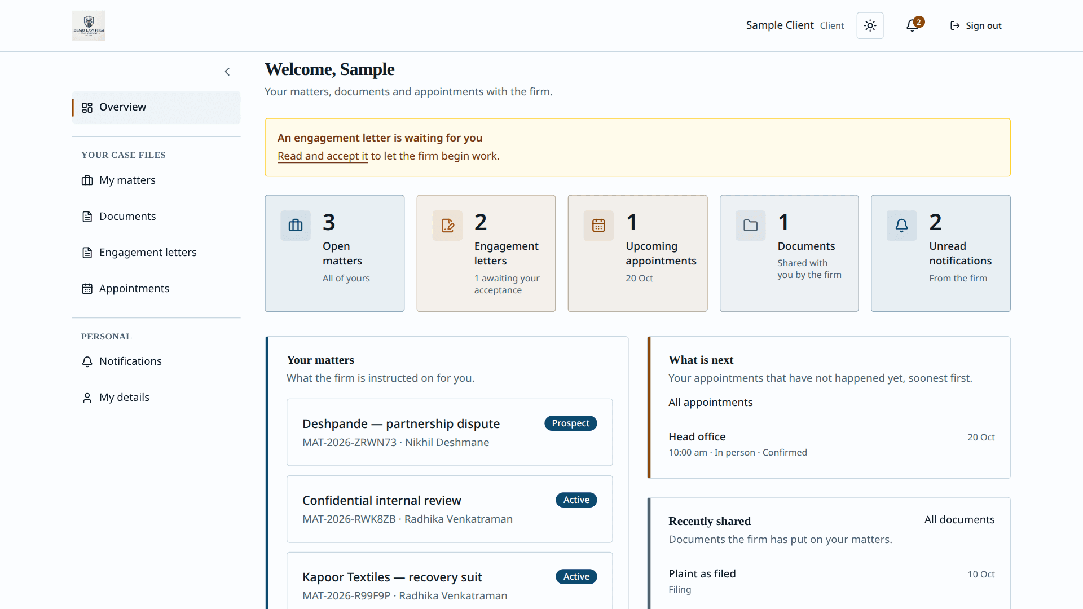Select Overview in the sidebar
This screenshot has width=1083, height=609.
click(x=156, y=107)
